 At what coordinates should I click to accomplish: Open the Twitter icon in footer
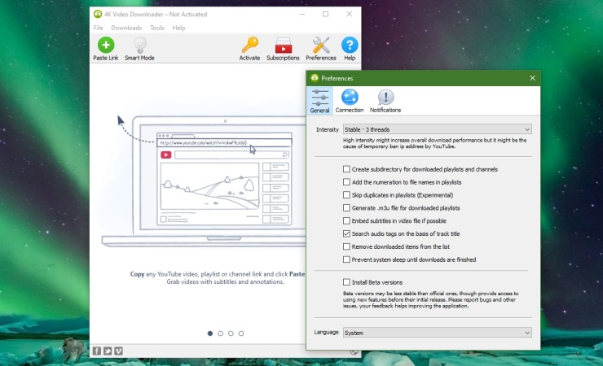(108, 351)
